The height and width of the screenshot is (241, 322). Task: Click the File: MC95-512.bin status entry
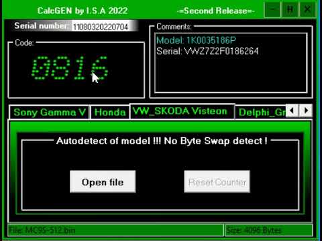(x=116, y=230)
